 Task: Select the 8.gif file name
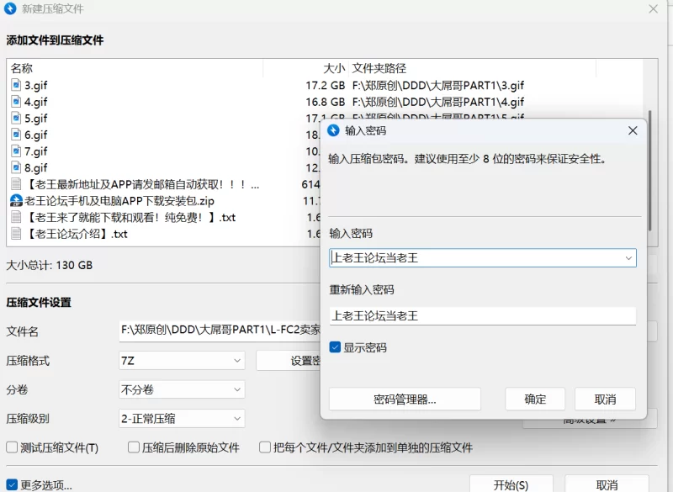(x=35, y=168)
